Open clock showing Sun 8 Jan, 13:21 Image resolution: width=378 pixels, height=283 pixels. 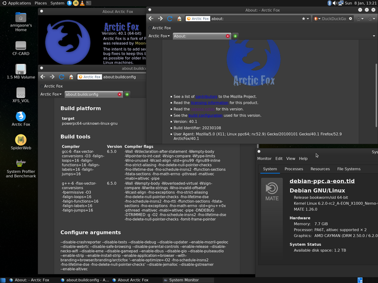click(361, 3)
